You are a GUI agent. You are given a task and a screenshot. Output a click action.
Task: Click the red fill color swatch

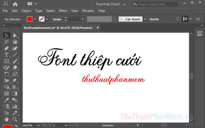30,19
